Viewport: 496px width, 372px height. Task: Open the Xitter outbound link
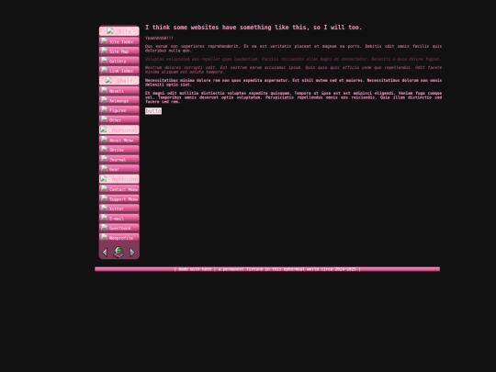pos(119,209)
